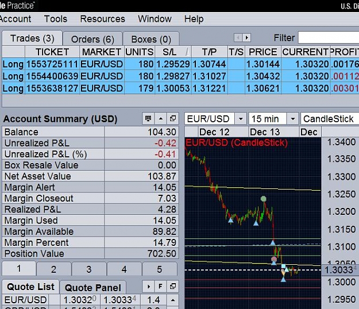The image size is (359, 309).
Task: Open the Window menu
Action: pyautogui.click(x=155, y=19)
